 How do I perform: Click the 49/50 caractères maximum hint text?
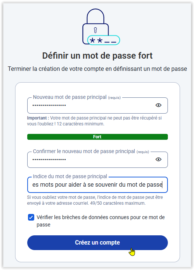(118, 203)
